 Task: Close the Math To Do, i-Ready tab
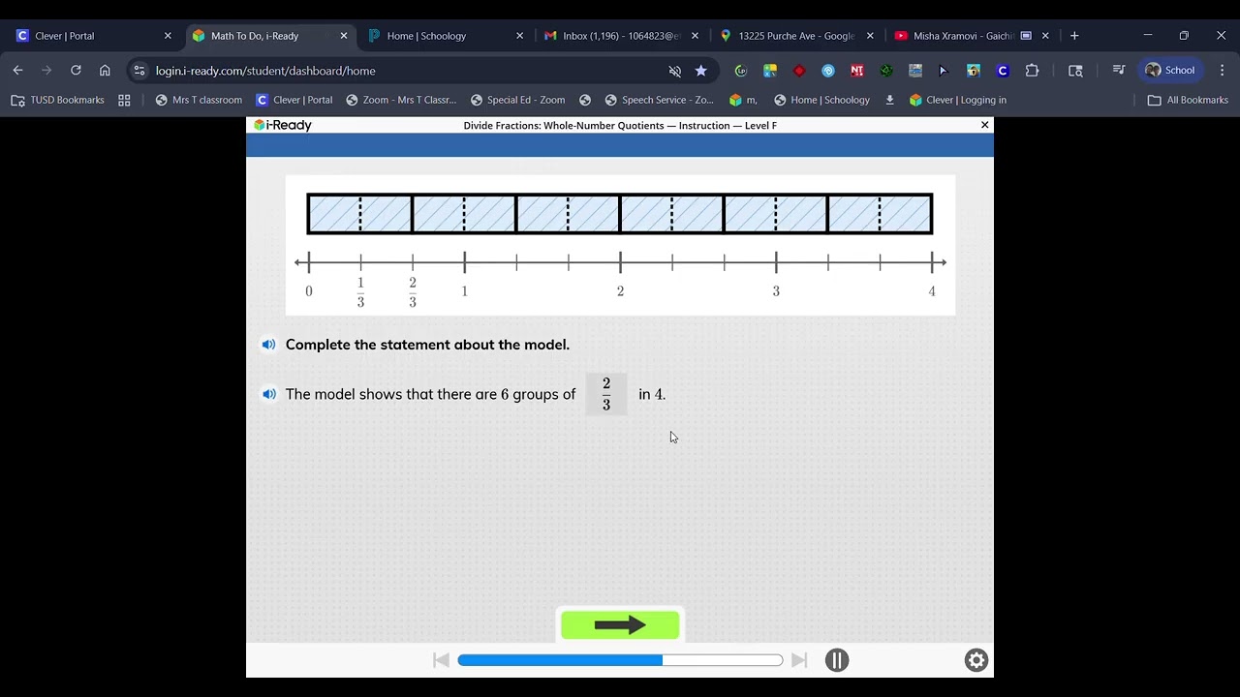(x=343, y=36)
